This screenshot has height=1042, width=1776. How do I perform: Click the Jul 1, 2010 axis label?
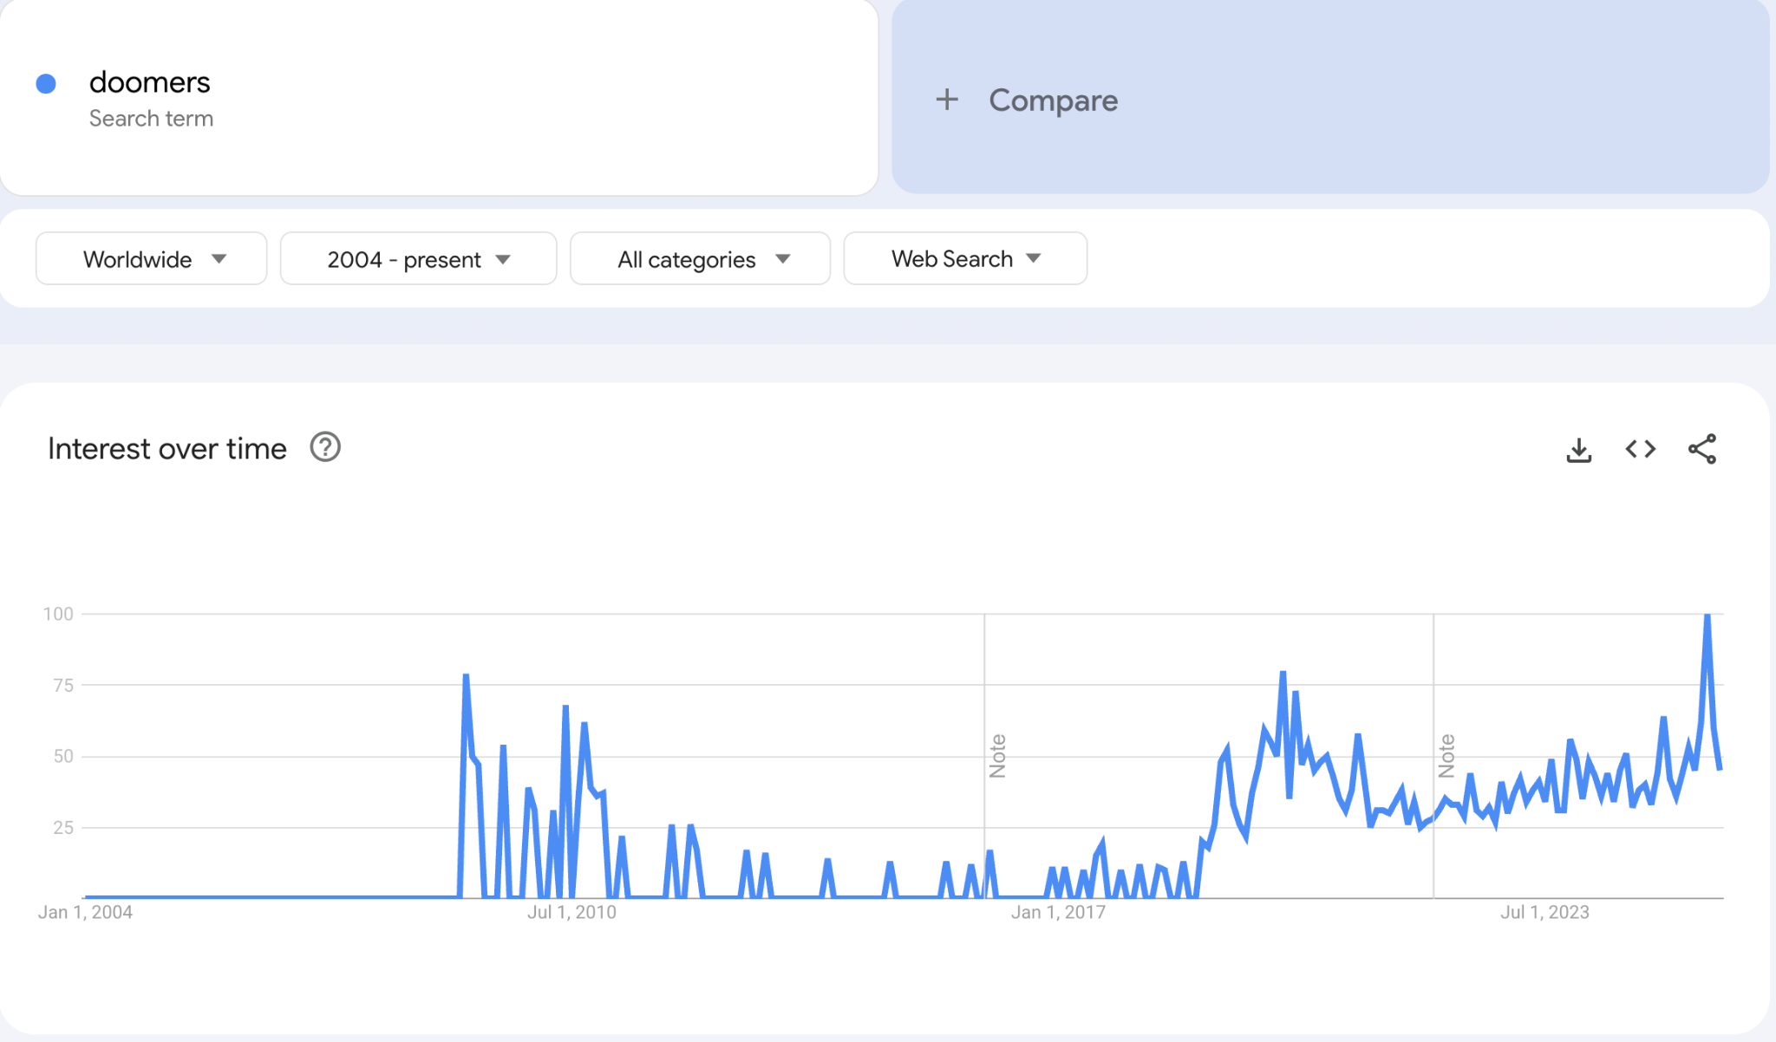point(571,912)
